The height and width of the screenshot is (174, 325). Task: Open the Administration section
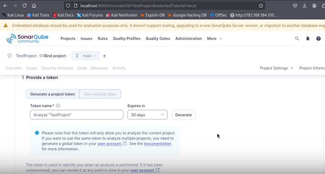(188, 39)
